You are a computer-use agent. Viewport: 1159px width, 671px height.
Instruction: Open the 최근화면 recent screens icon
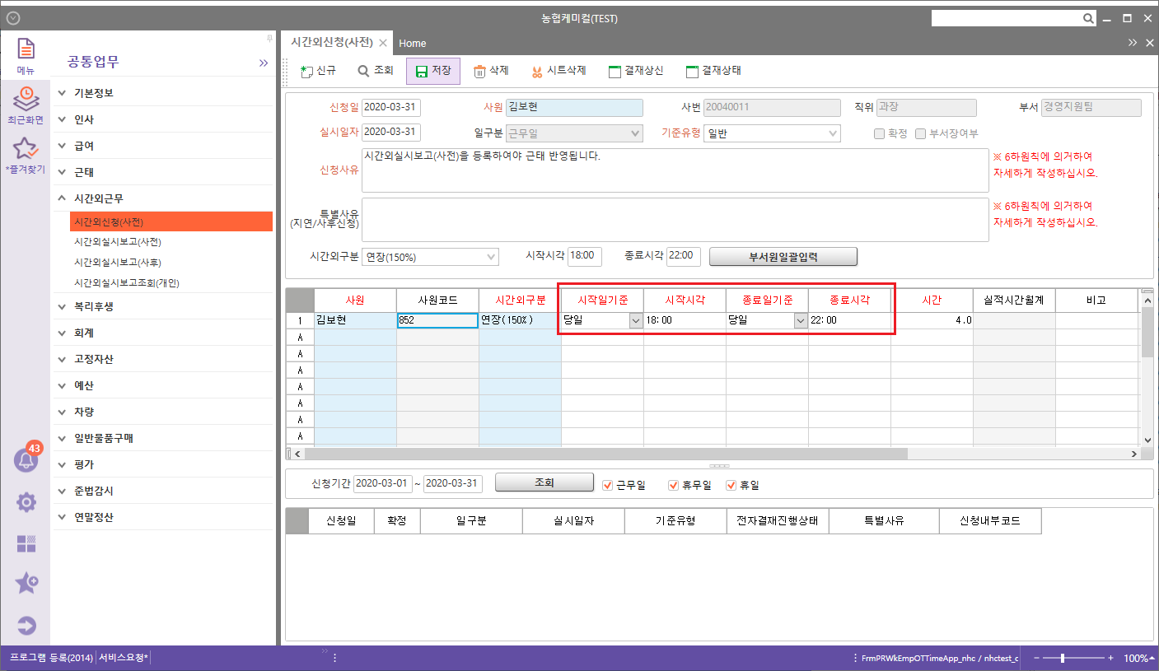point(26,105)
